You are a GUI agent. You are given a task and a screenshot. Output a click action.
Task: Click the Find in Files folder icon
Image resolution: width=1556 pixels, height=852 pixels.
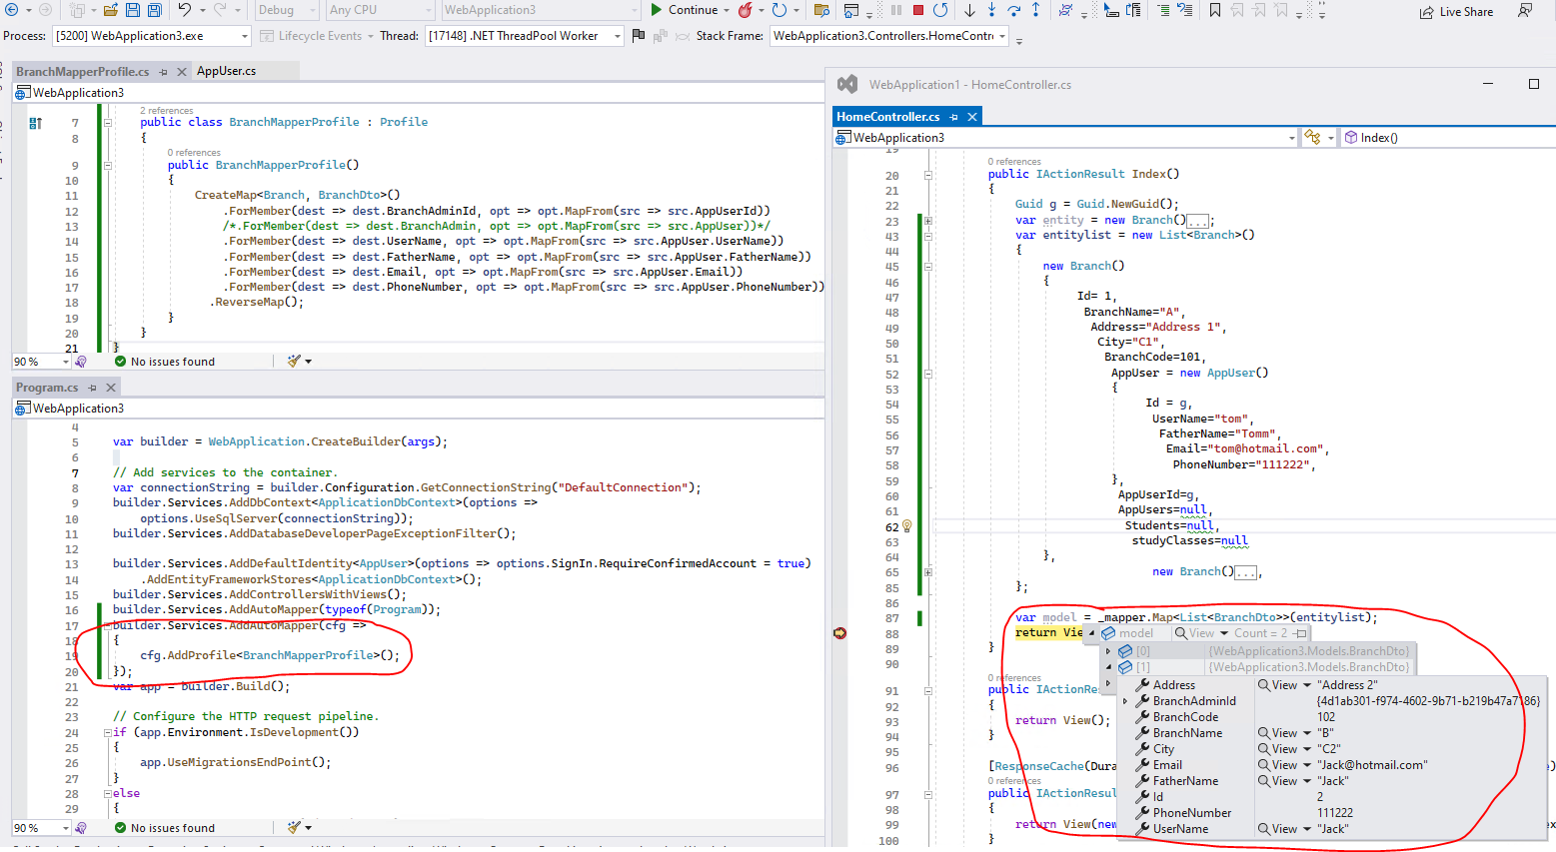coord(821,10)
